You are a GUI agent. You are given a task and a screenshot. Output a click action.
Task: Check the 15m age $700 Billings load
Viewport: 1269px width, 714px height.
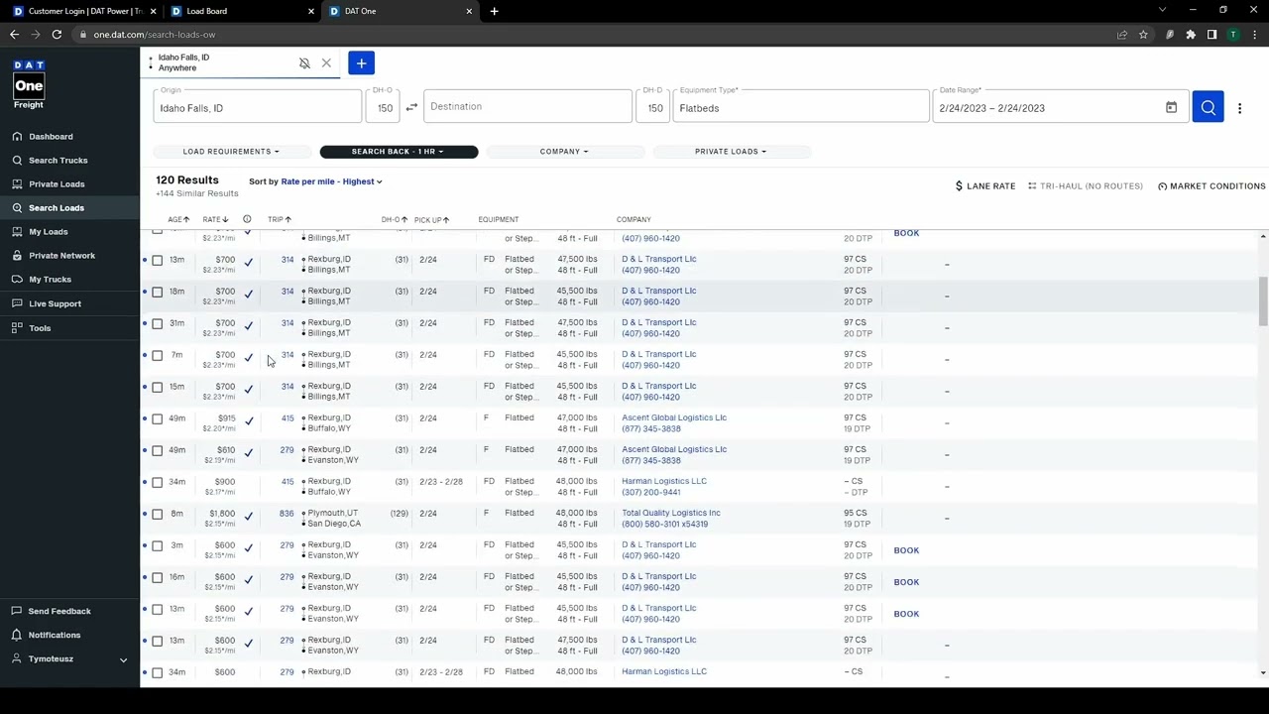click(x=157, y=387)
